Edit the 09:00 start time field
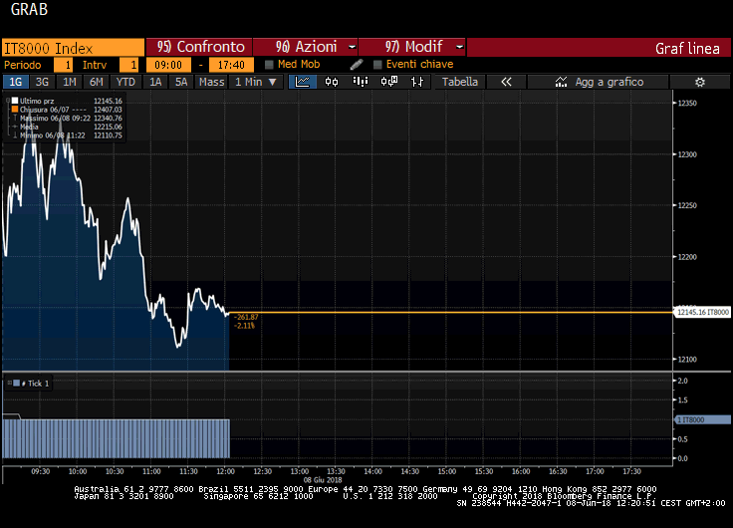Image resolution: width=733 pixels, height=528 pixels. [x=168, y=65]
